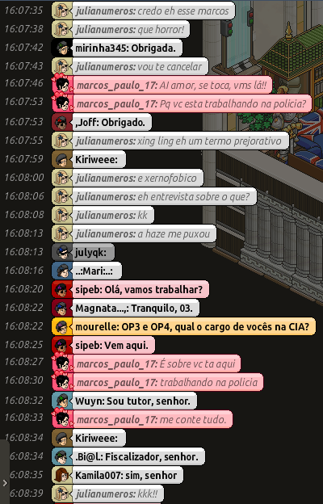Click the 16:08:22 timestamp beside Magnata
The width and height of the screenshot is (323, 504).
(x=23, y=308)
